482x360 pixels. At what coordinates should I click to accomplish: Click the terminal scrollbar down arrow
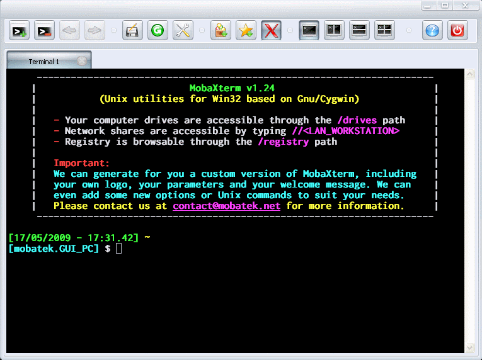(x=469, y=347)
